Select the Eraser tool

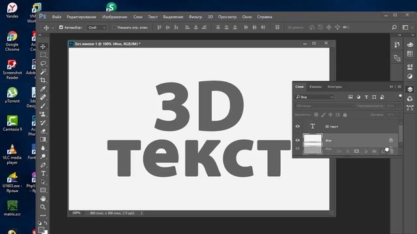(43, 131)
